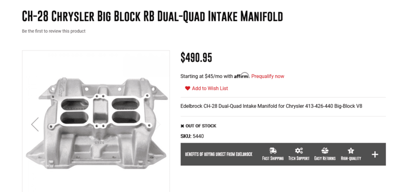
Task: Click the Edelbrock CH-28 description text
Action: pos(271,106)
